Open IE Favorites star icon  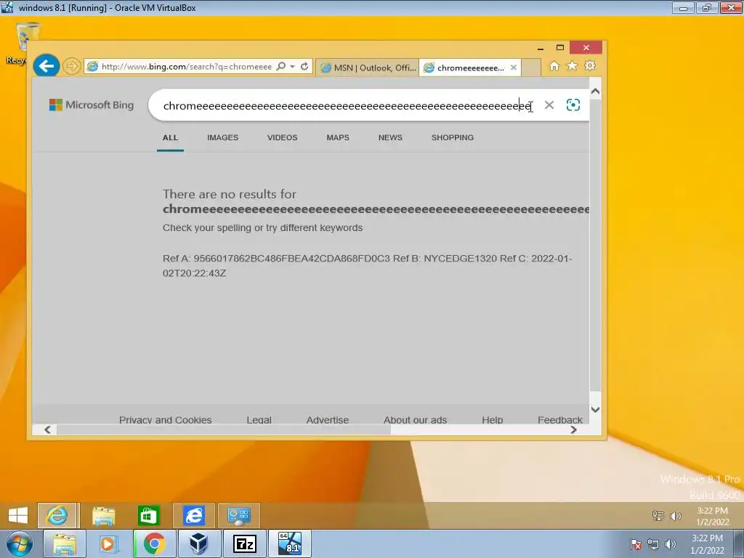573,66
